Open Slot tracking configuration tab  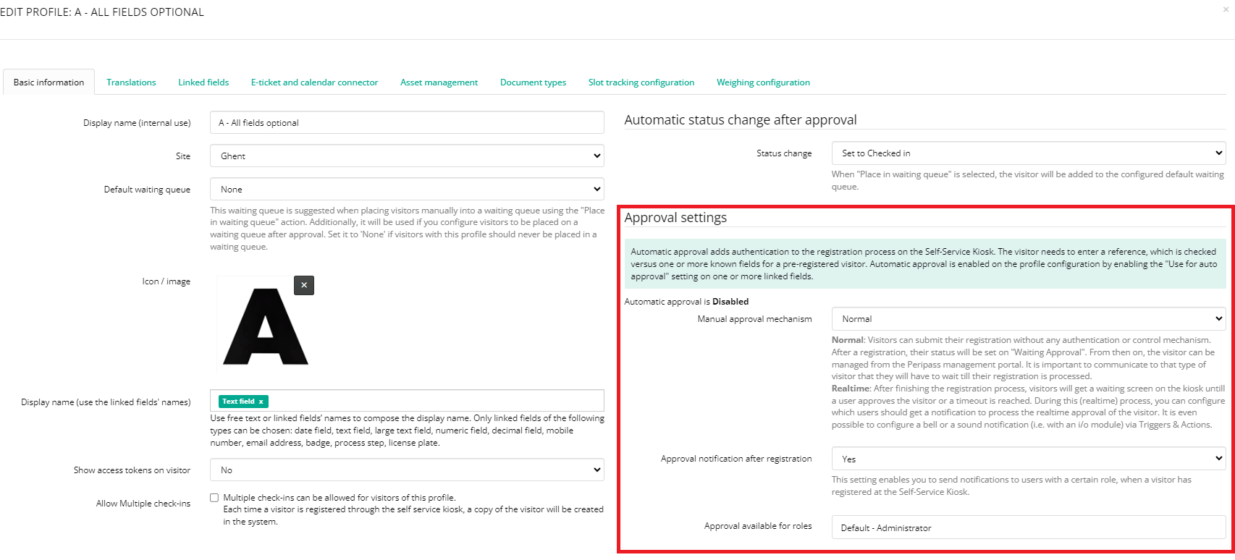click(641, 82)
